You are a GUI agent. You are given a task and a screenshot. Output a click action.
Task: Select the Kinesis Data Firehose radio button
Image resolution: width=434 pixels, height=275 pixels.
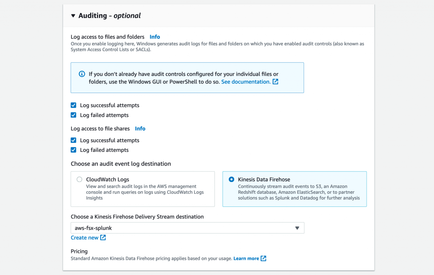click(231, 179)
